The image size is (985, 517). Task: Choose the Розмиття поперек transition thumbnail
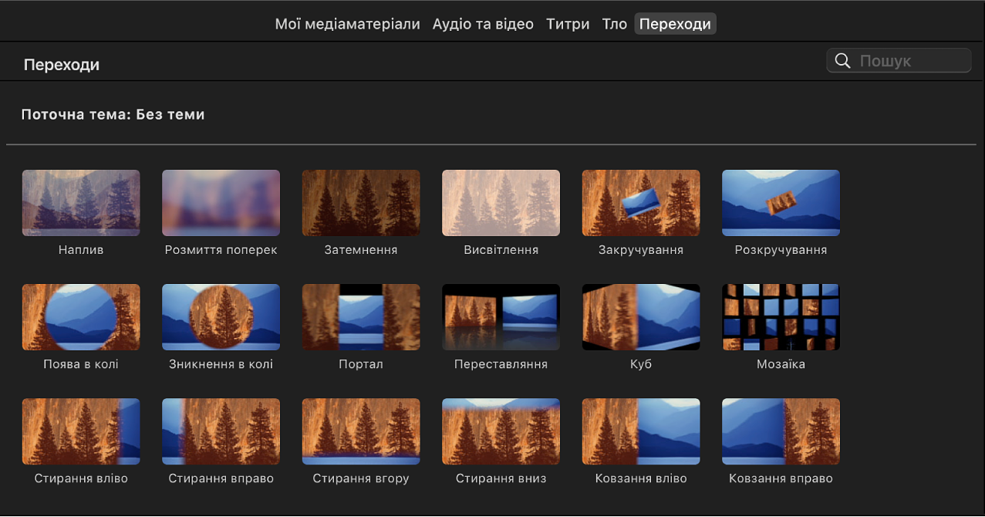[221, 203]
